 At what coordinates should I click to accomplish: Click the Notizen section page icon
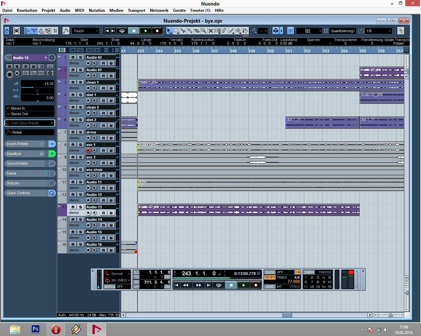tap(52, 183)
